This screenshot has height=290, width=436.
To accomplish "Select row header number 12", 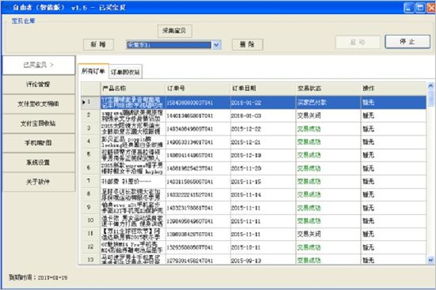I will [x=90, y=247].
